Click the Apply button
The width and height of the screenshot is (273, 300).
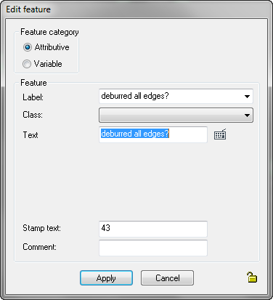tap(106, 278)
